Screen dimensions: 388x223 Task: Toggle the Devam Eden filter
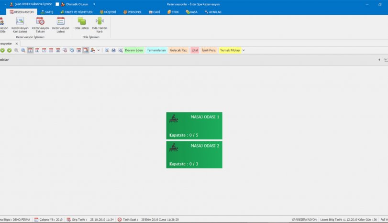point(134,50)
